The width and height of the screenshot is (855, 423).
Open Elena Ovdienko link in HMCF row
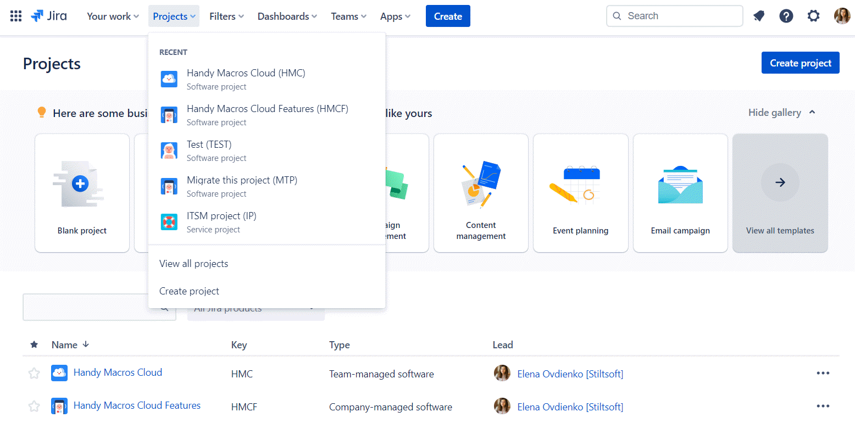pos(570,407)
